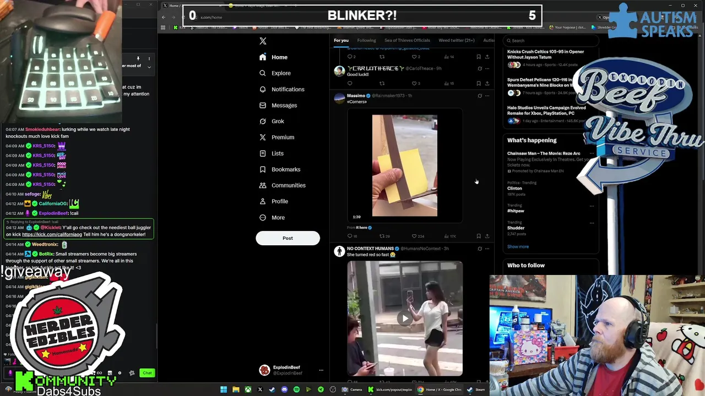
Task: Open Spotify from taskbar
Action: click(296, 390)
